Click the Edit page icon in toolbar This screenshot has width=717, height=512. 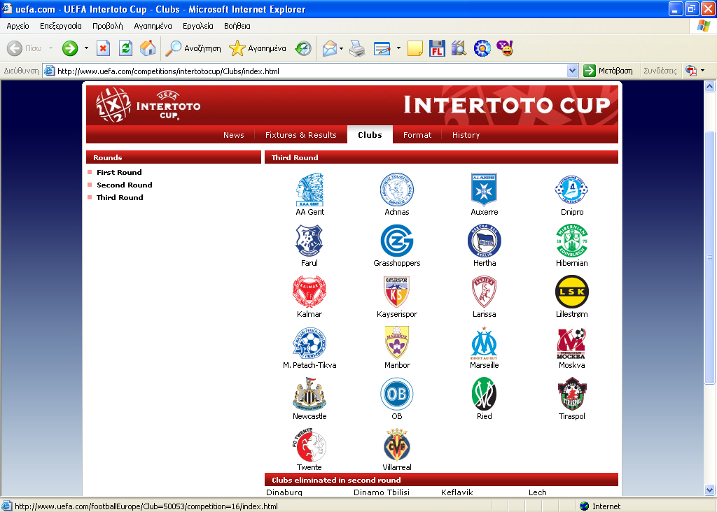(x=382, y=48)
